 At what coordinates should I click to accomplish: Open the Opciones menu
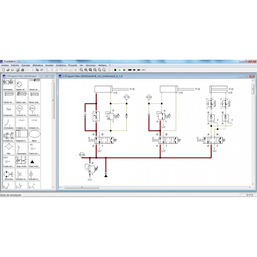[90, 65]
